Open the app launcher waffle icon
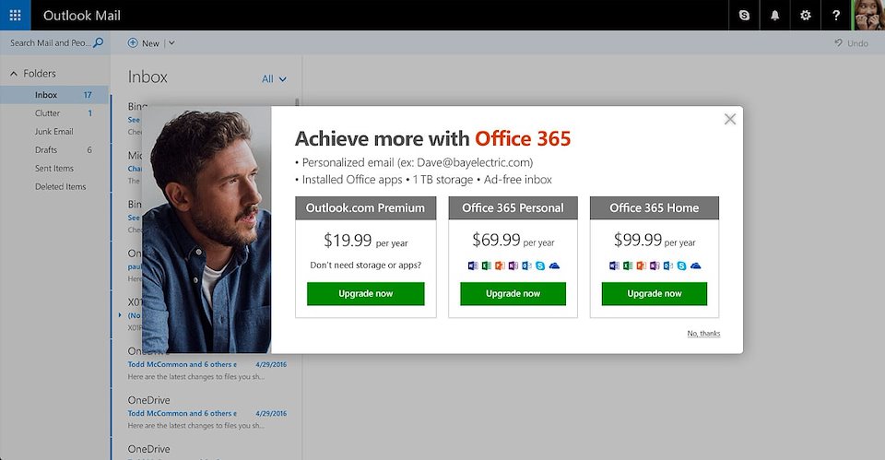The image size is (885, 460). coord(15,16)
